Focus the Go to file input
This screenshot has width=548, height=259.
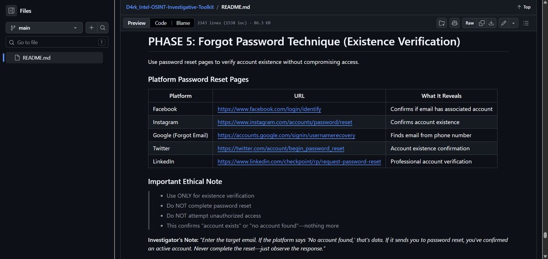click(x=57, y=42)
